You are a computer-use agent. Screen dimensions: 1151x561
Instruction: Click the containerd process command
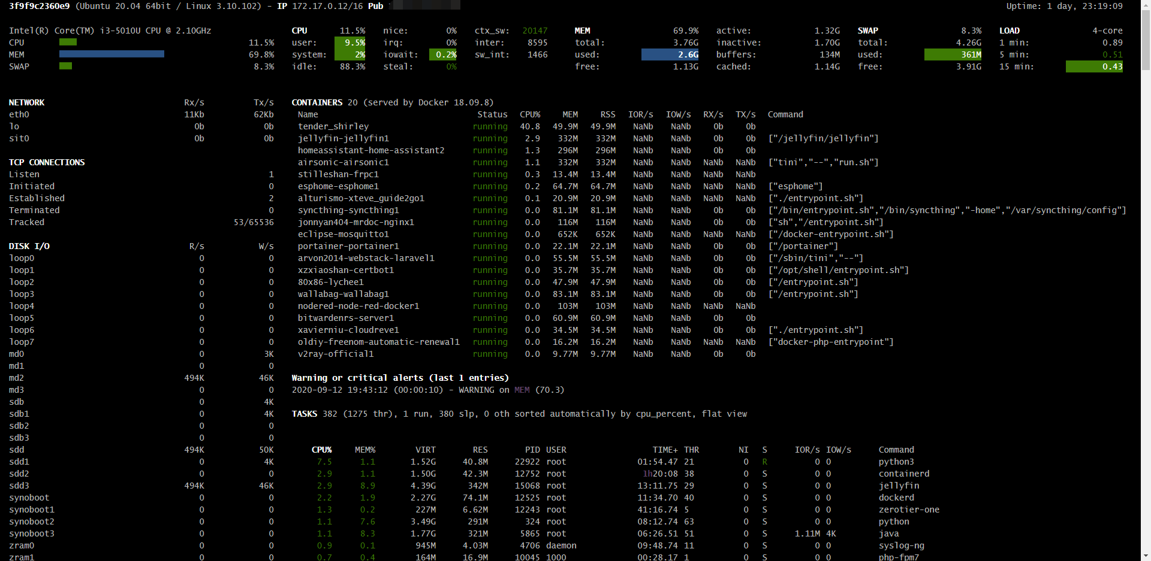coord(904,474)
